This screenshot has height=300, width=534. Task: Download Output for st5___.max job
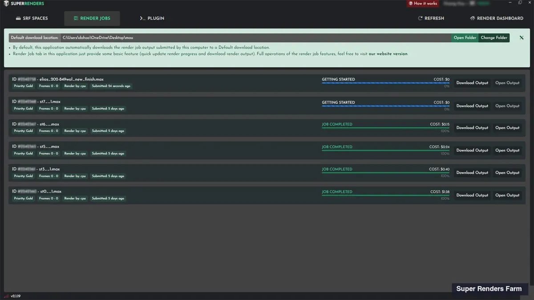click(472, 150)
